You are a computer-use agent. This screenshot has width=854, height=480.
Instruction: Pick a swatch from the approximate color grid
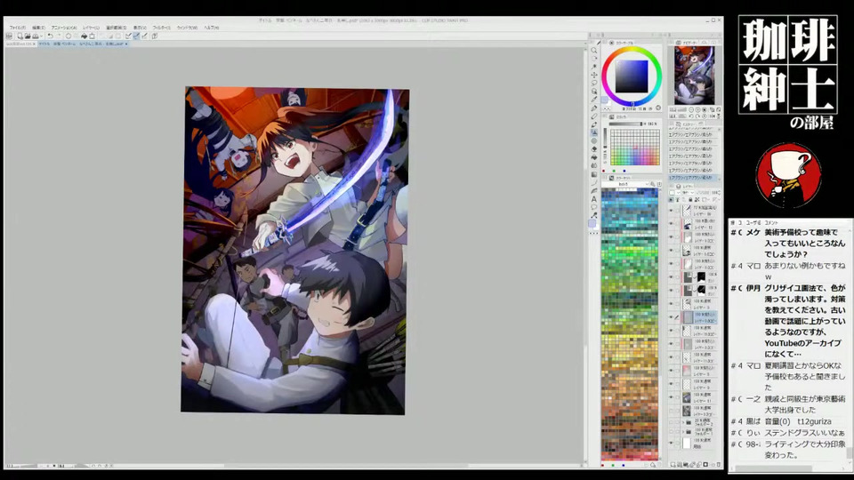point(635,147)
